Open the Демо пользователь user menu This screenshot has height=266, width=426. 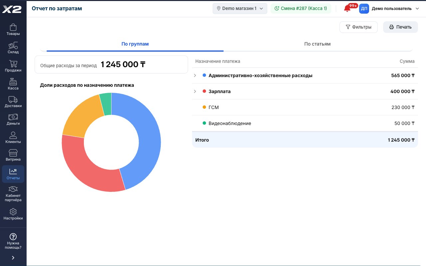389,9
